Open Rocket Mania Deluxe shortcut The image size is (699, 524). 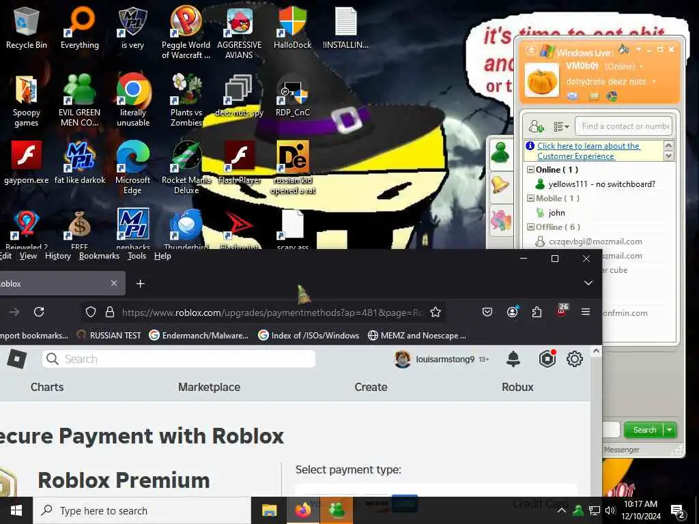186,168
